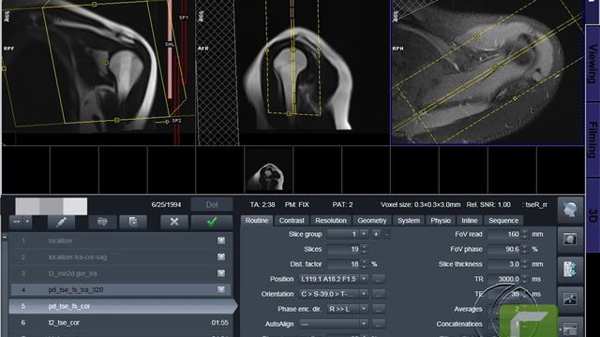Click the FoV read value field 160
The image size is (600, 337).
click(504, 234)
